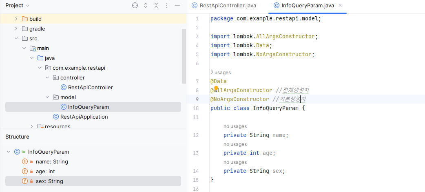This screenshot has height=192, width=425.
Task: Click the @NoArgsConstructor annotation on line 9
Action: click(x=239, y=99)
